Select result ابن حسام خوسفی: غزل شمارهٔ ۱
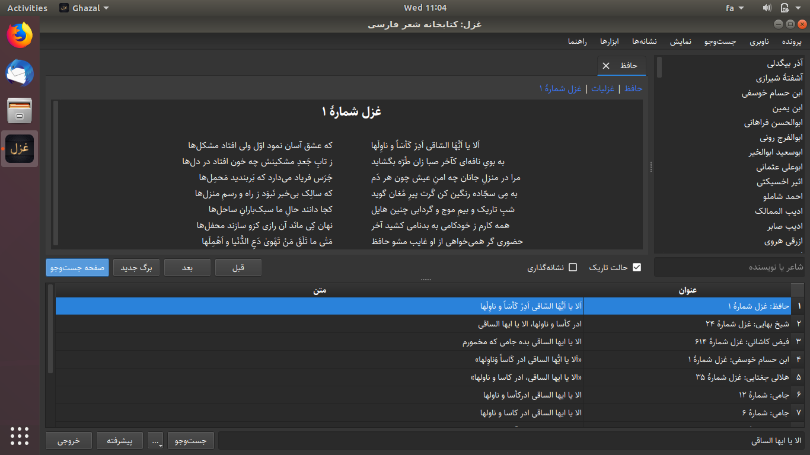The height and width of the screenshot is (455, 810). click(x=687, y=360)
